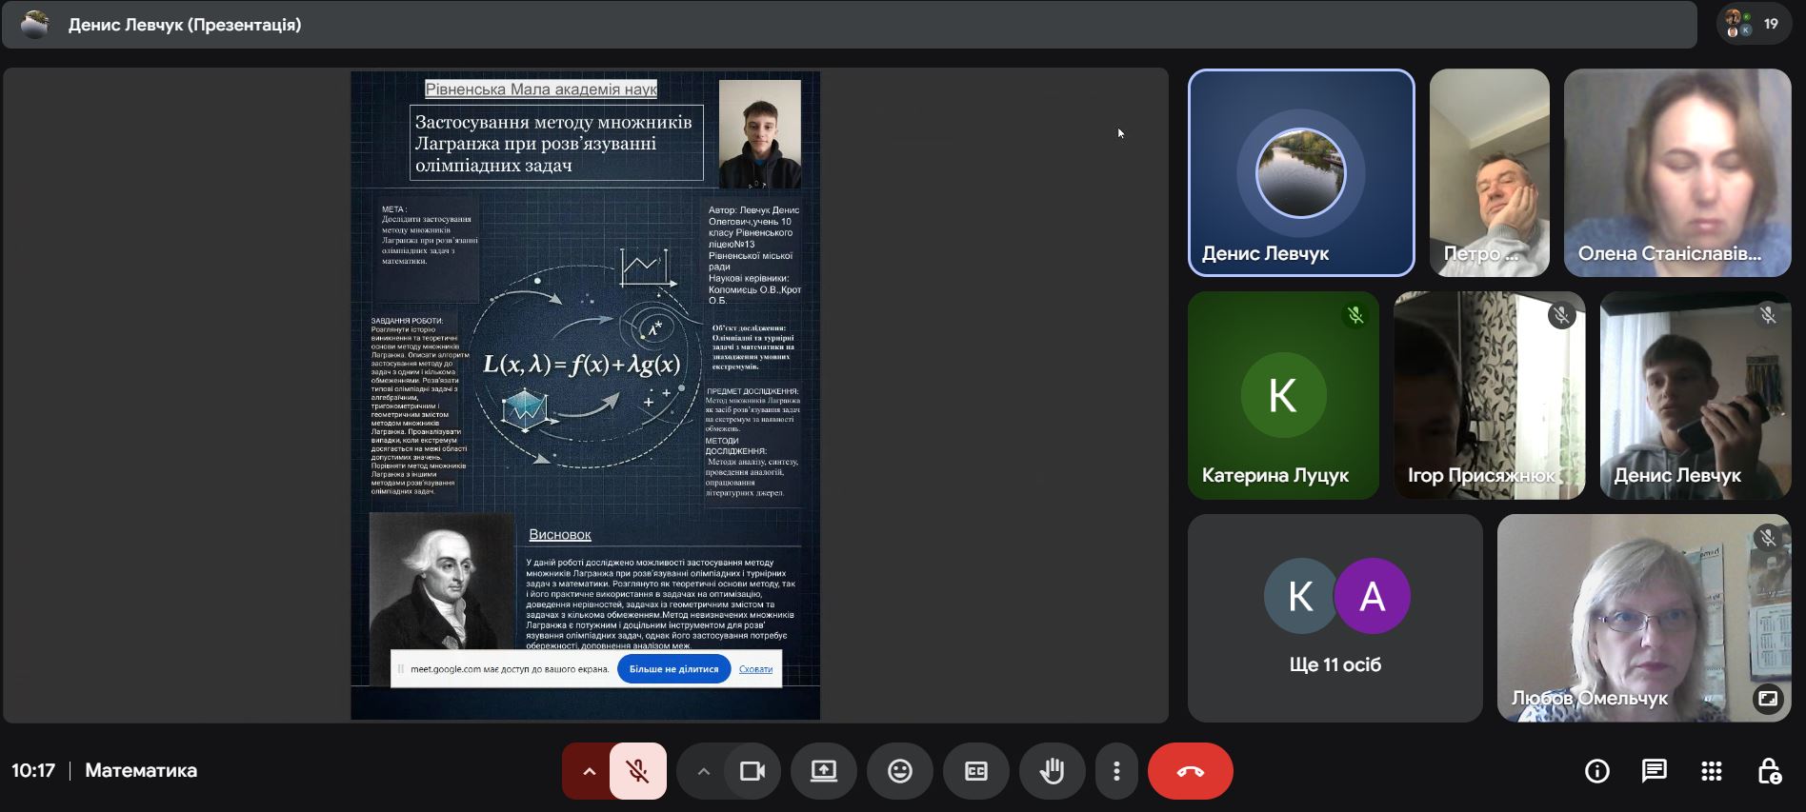Open host controls lock icon
This screenshot has height=812, width=1806.
(x=1769, y=771)
